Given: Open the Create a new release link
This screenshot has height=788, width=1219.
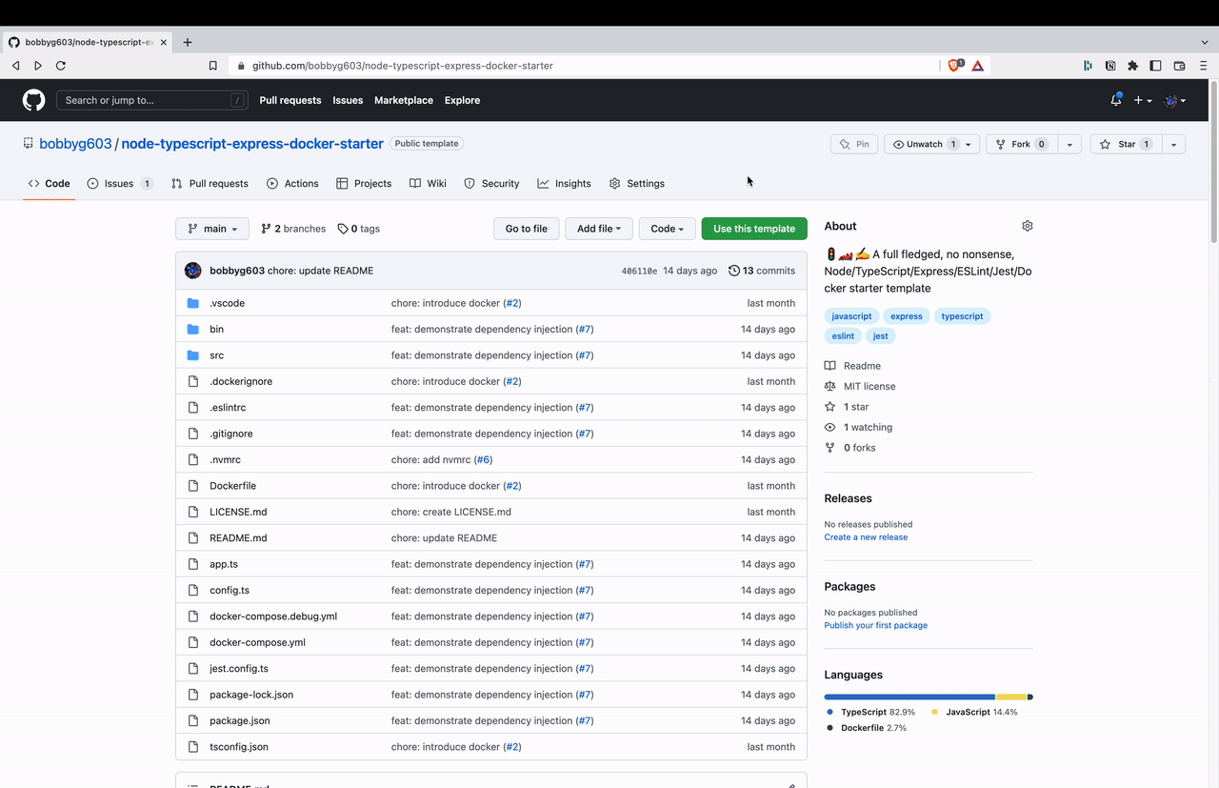Looking at the screenshot, I should tap(865, 536).
